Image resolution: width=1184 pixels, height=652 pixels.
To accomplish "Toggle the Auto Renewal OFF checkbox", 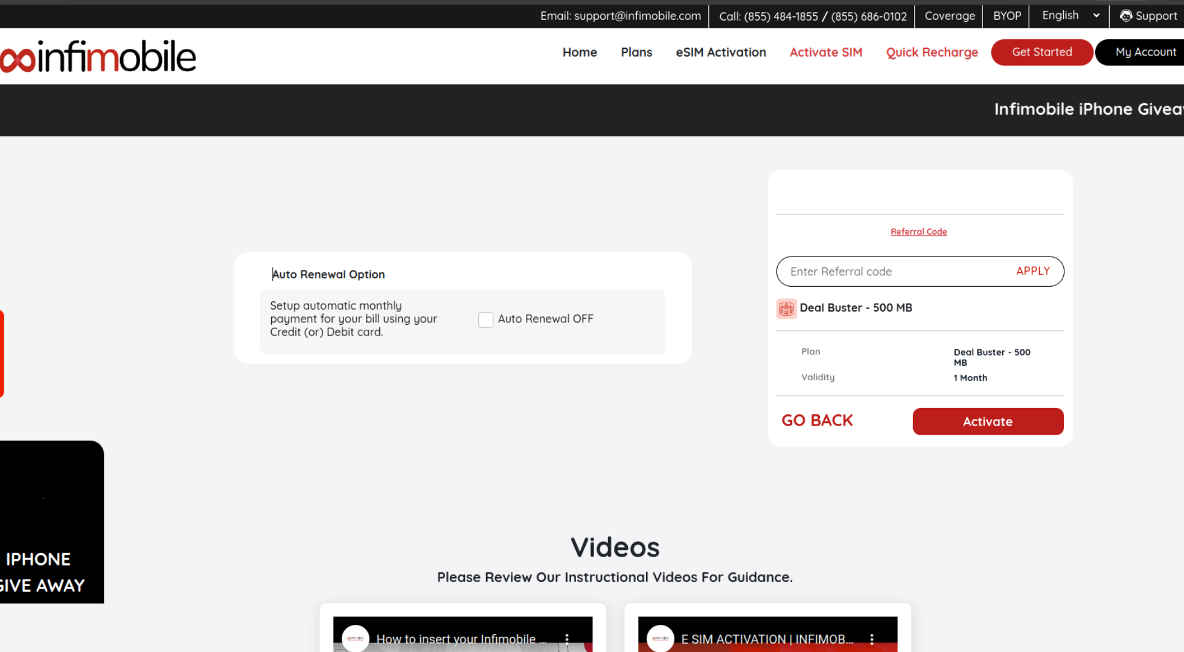I will point(485,319).
